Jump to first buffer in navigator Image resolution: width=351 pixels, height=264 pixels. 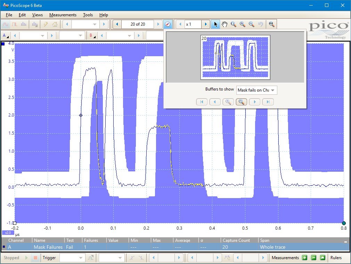(x=202, y=102)
